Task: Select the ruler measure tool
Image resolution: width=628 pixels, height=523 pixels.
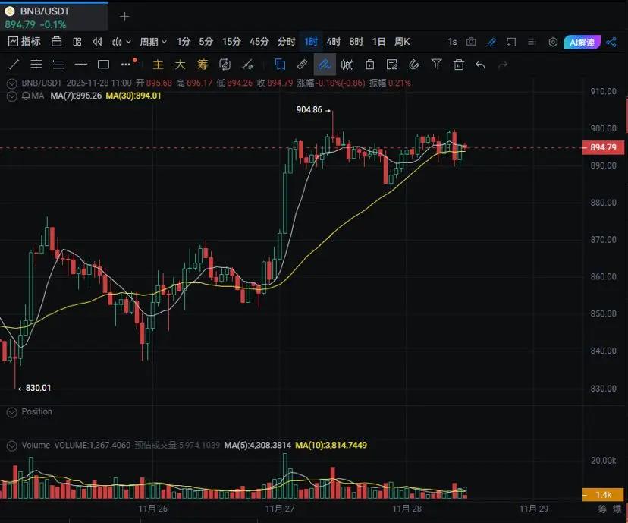Action: point(302,65)
